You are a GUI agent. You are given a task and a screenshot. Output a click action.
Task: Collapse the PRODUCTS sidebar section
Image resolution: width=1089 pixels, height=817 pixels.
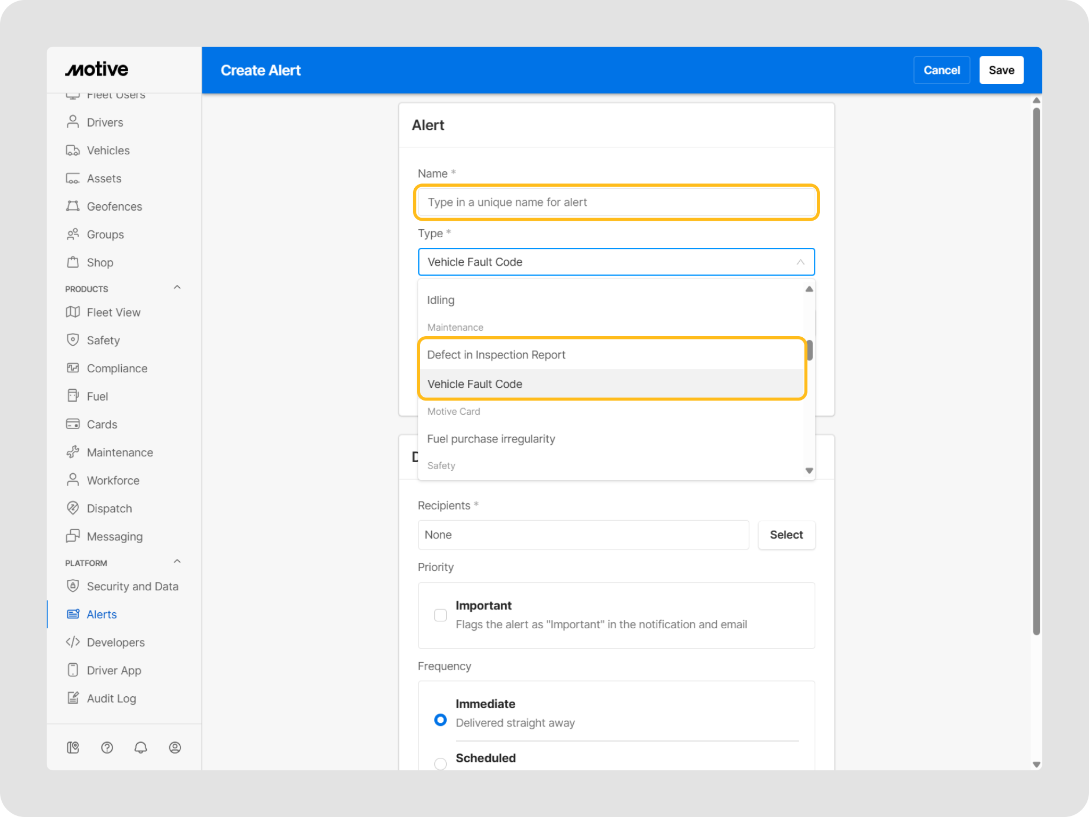177,288
